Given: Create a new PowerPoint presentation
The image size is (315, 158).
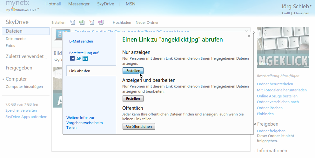Looking at the screenshot, I should 91,22.
